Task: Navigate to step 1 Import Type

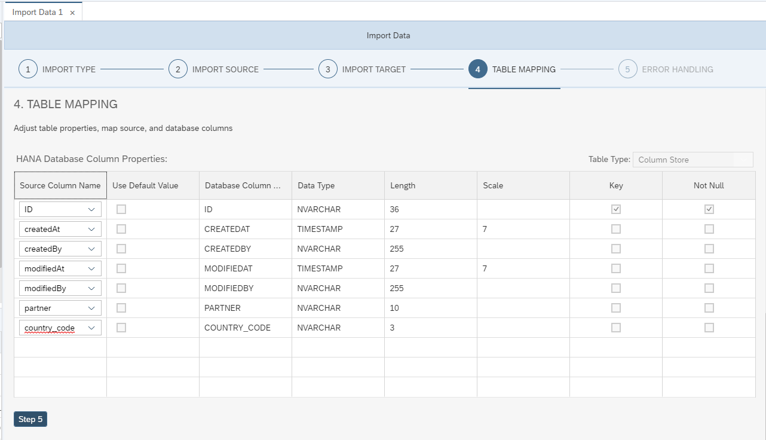Action: coord(27,69)
